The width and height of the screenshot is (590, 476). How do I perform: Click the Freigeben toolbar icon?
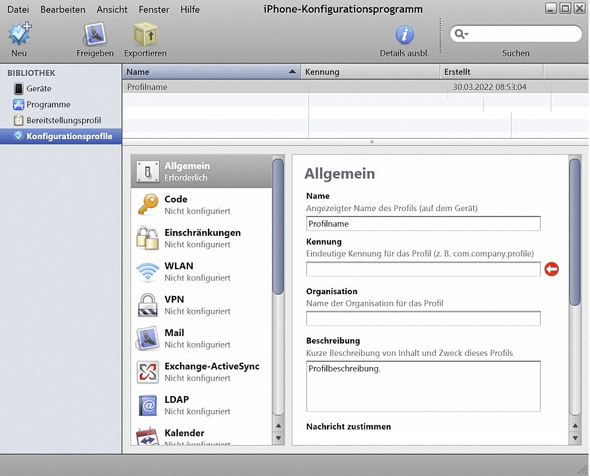95,34
